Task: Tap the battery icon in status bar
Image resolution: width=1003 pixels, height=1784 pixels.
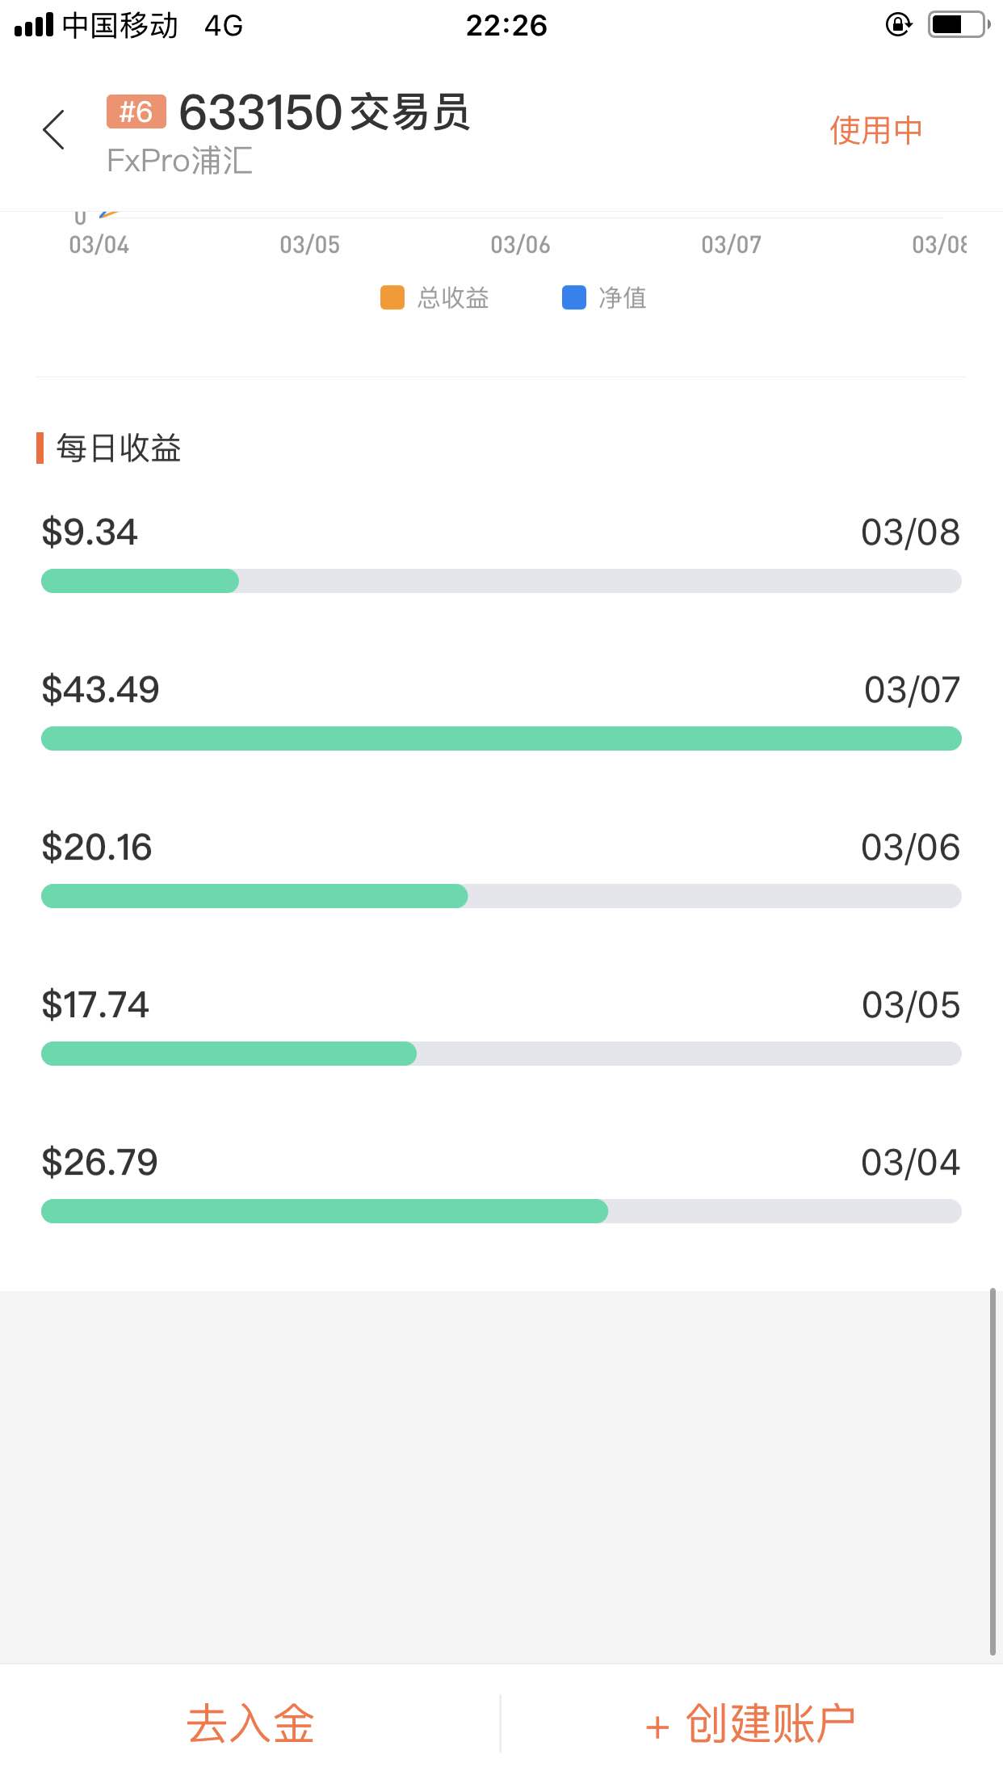Action: [x=959, y=25]
